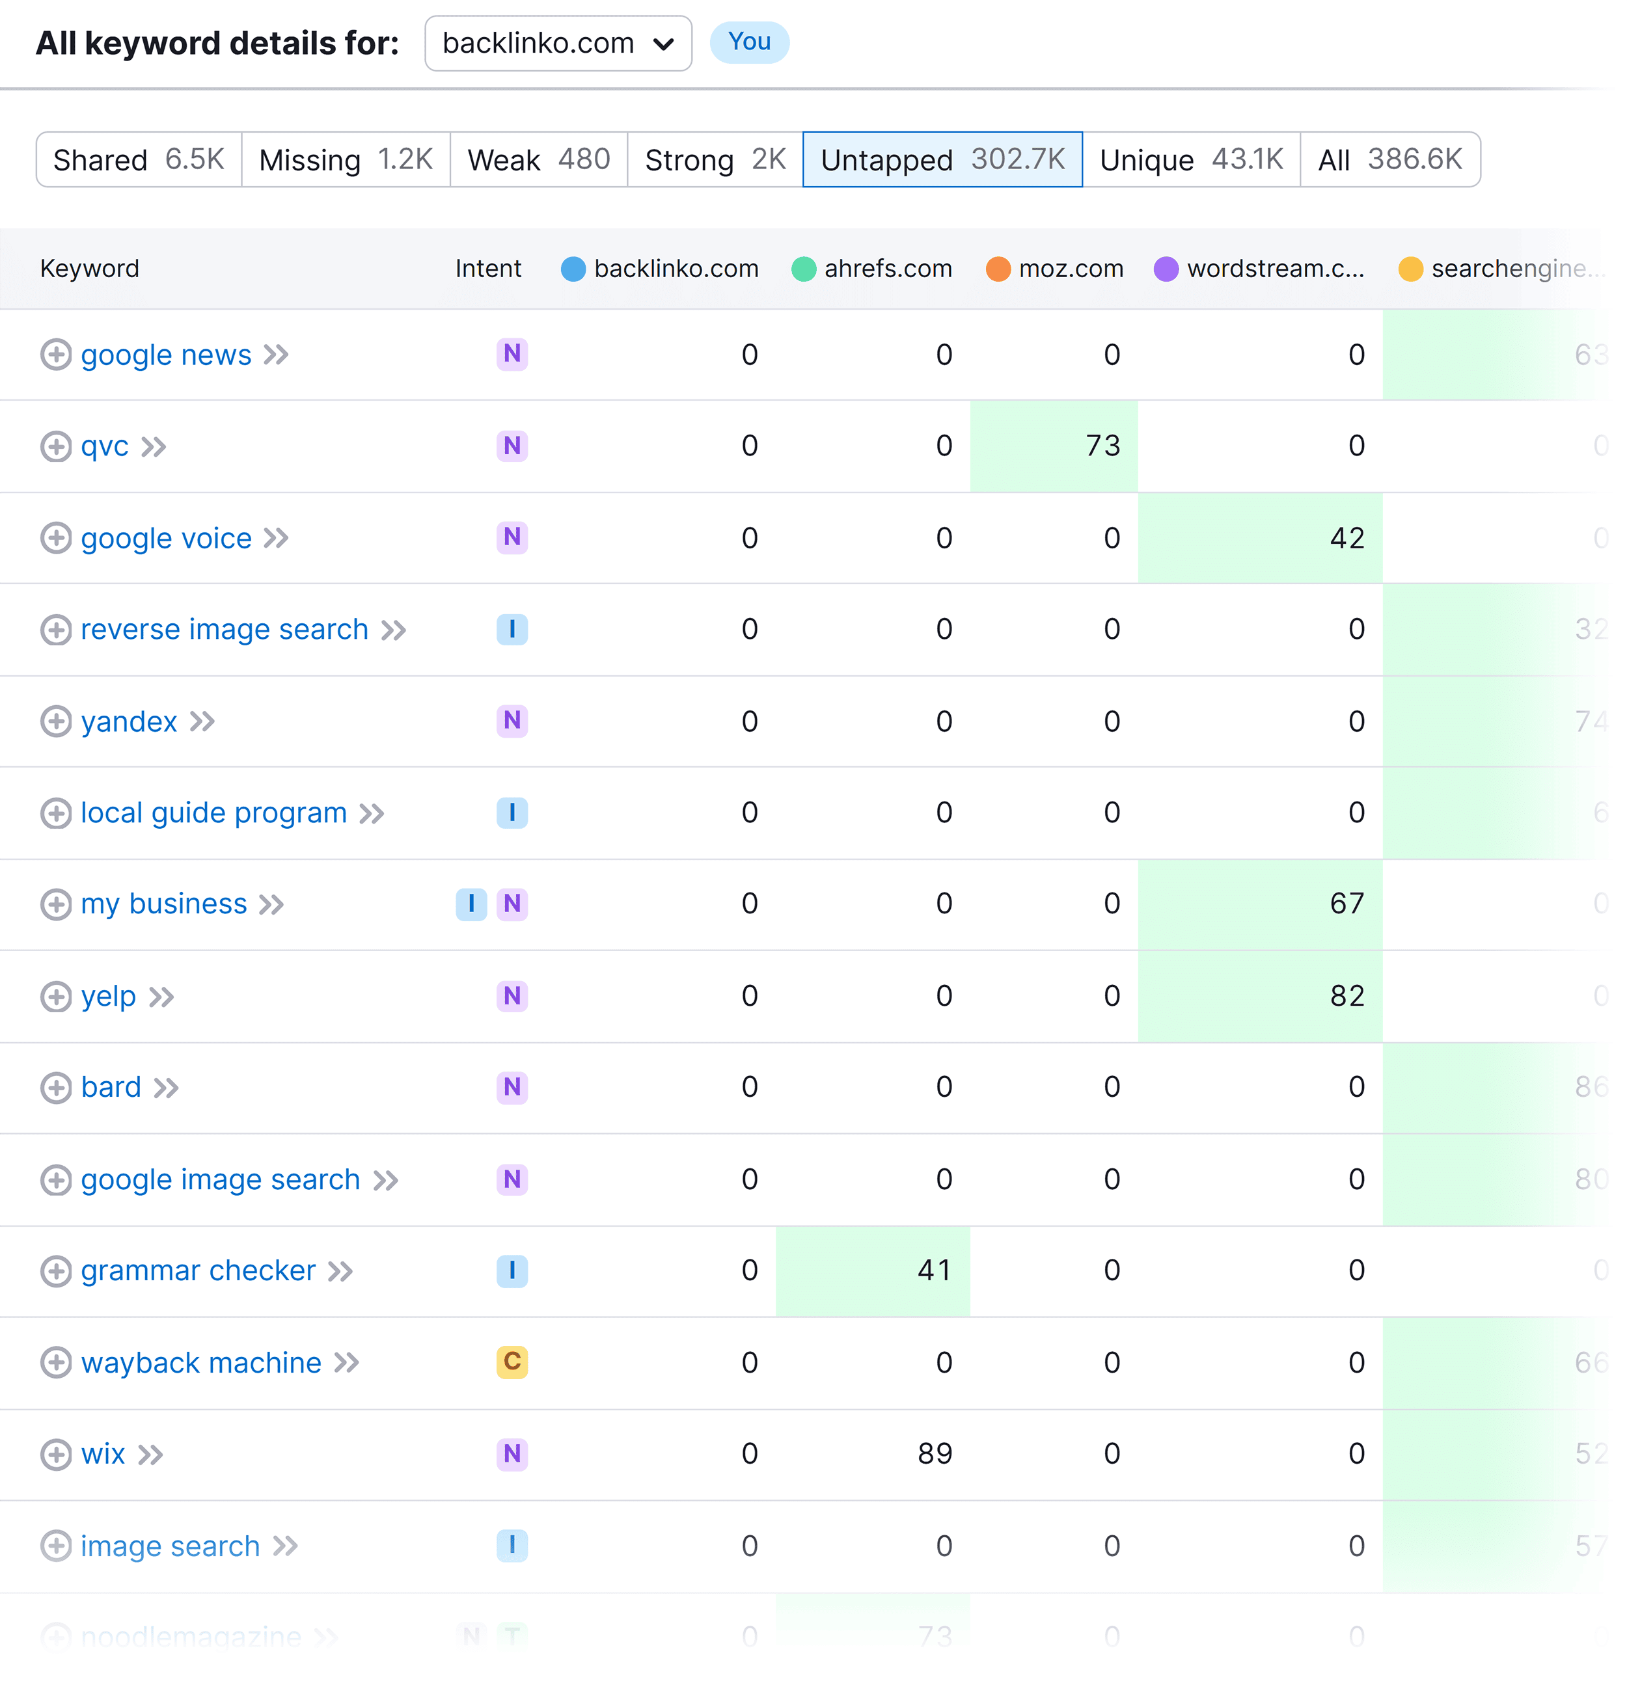Switch to the Missing 1.2K tab
Image resolution: width=1627 pixels, height=1681 pixels.
(x=346, y=159)
